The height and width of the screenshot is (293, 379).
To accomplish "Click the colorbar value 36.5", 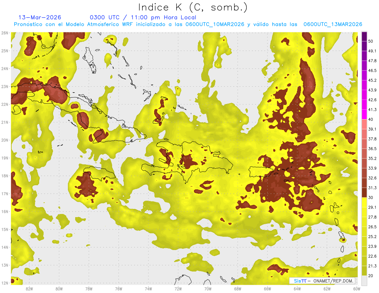I will (372, 149).
